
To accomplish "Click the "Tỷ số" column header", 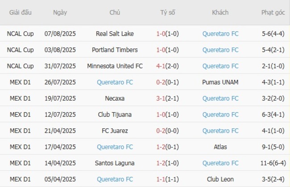I will click(168, 12).
